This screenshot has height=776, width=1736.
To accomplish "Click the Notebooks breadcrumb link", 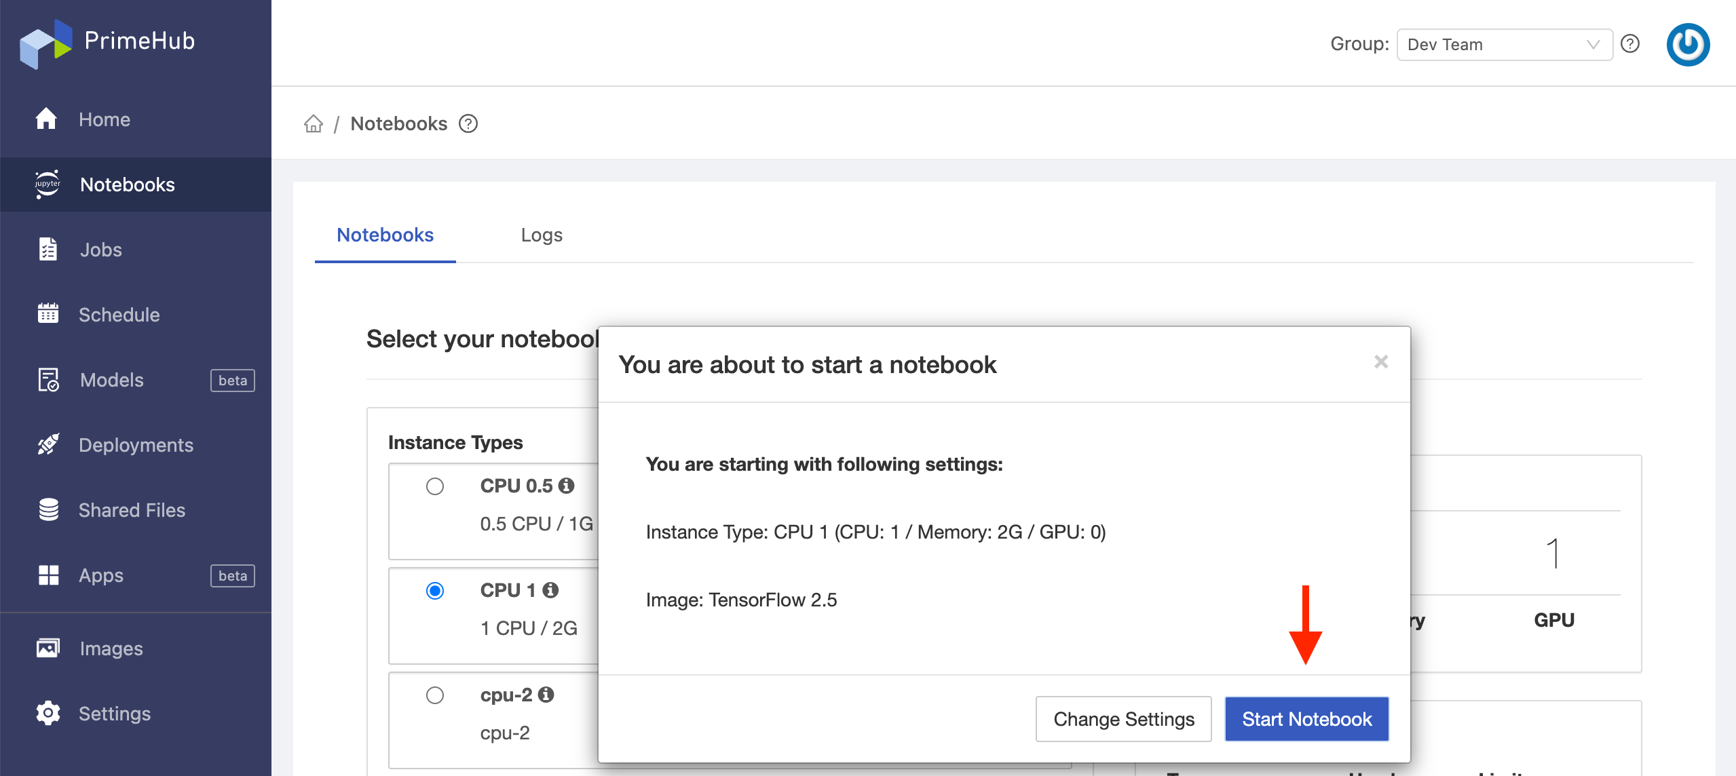I will point(399,123).
